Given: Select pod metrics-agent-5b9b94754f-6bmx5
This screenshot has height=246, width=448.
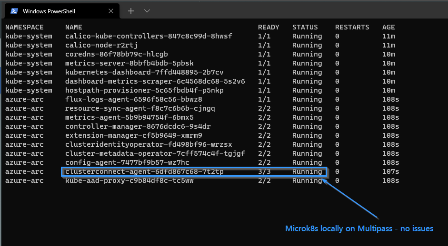Looking at the screenshot, I should pos(129,117).
